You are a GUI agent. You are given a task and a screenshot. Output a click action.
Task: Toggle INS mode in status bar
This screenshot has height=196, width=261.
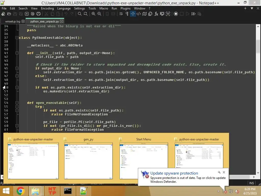pyautogui.click(x=251, y=183)
